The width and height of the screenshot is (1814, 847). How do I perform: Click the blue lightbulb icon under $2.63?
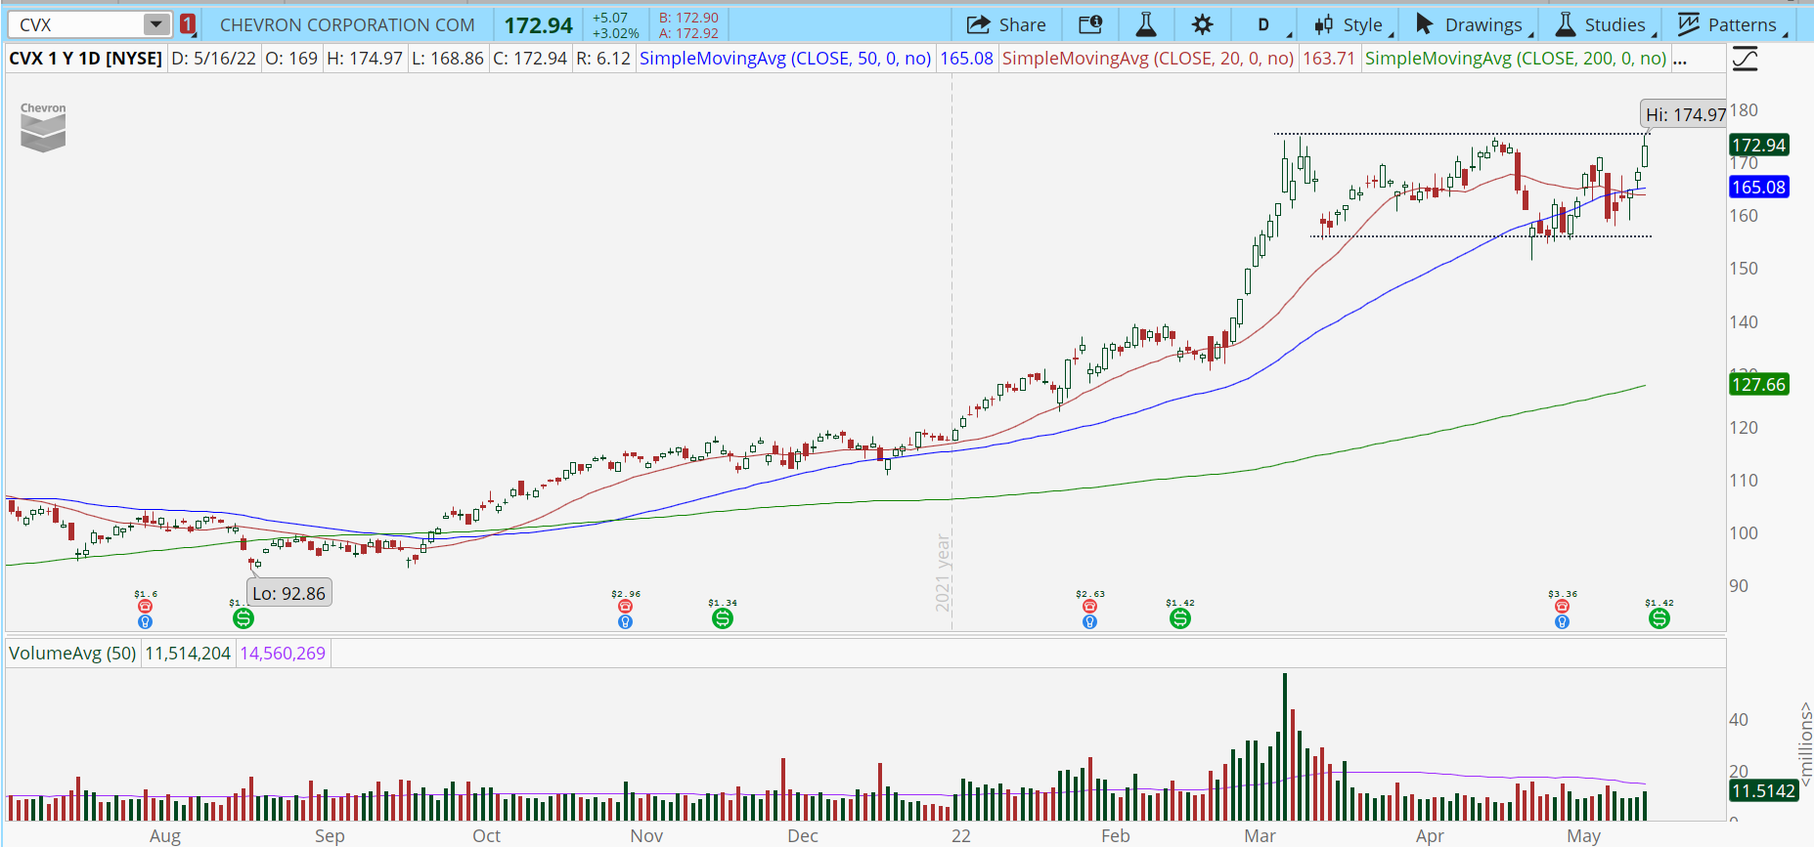1089,621
